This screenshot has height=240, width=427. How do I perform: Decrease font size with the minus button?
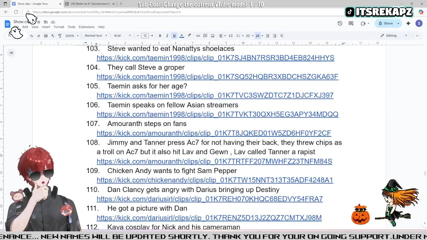pos(138,36)
